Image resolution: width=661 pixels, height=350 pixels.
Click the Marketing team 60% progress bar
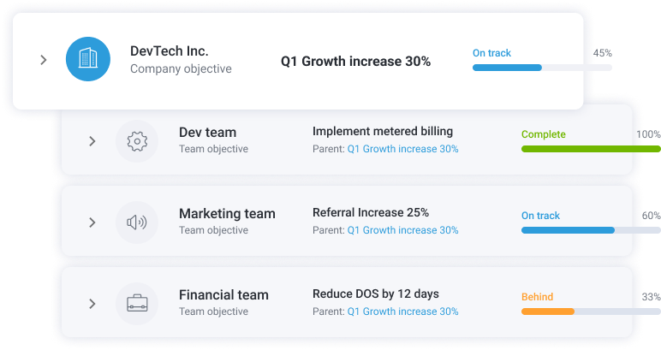591,230
